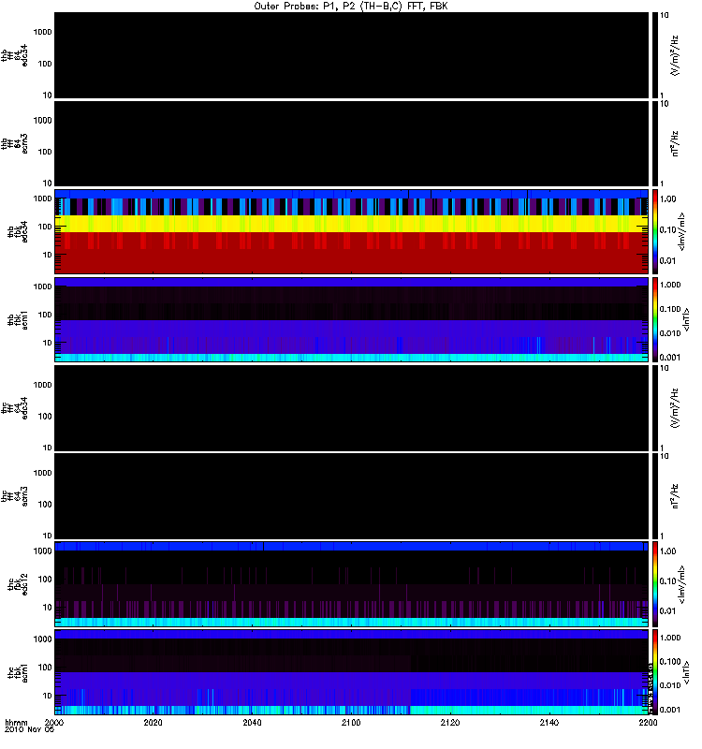Click the yellow 100 Hz band in the thb fbk edc34 spectrogram
This screenshot has width=702, height=749.
[x=351, y=224]
